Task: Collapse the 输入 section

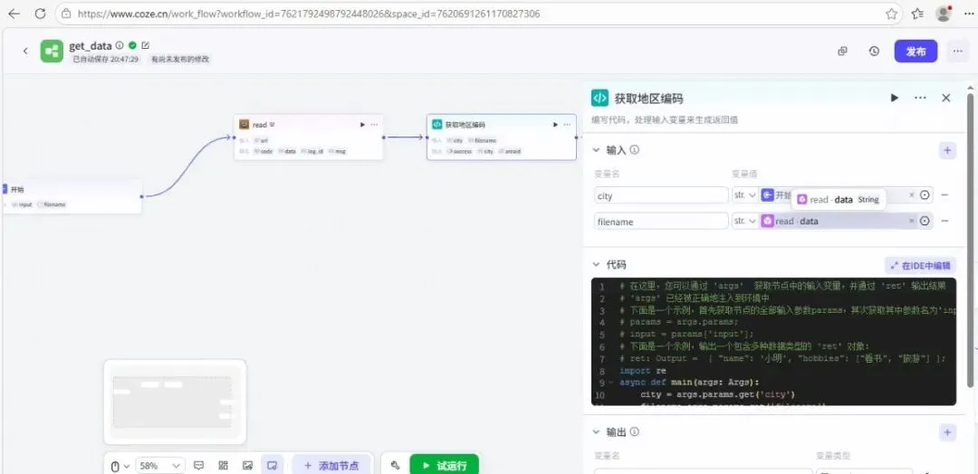Action: point(596,150)
